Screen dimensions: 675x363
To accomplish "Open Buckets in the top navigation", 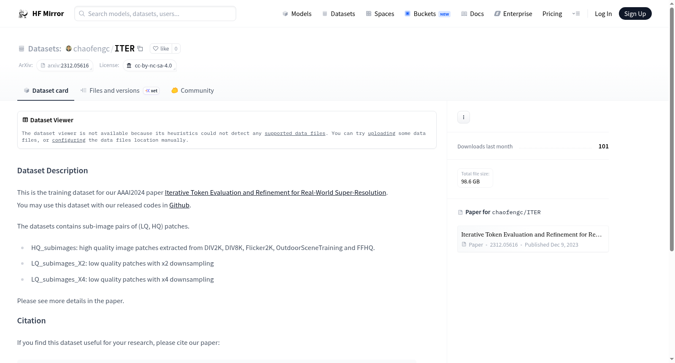I will click(427, 13).
